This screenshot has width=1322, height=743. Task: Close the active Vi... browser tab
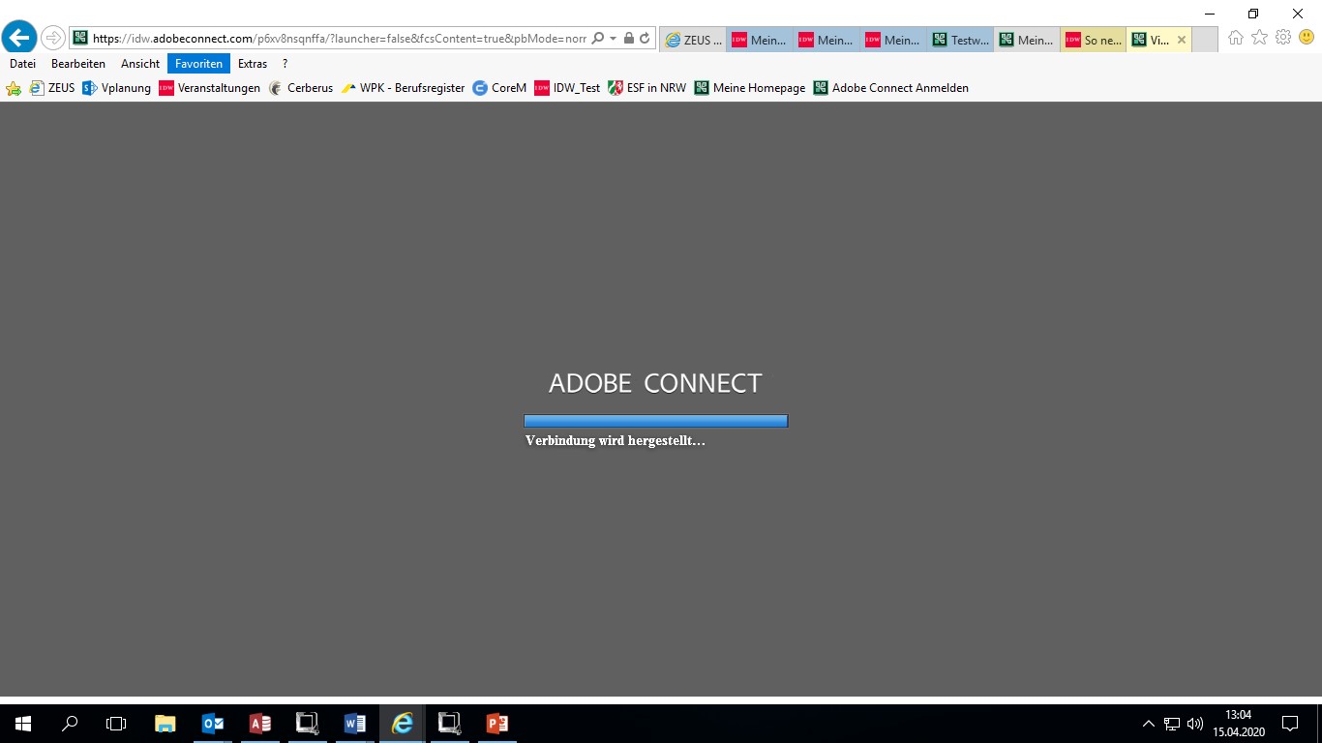click(x=1181, y=41)
